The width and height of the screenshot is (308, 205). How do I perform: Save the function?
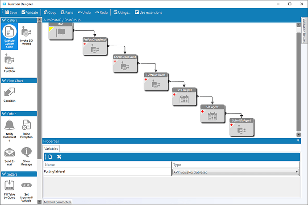(x=11, y=12)
